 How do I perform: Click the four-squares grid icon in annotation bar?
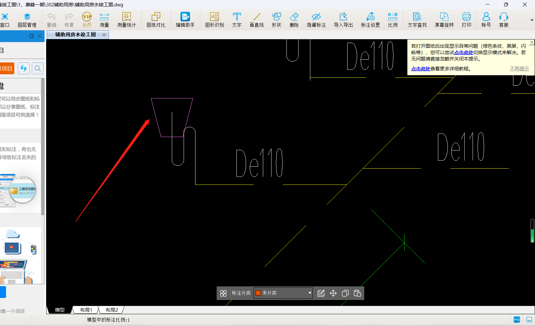(223, 293)
